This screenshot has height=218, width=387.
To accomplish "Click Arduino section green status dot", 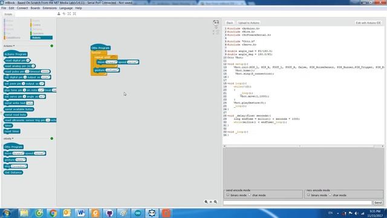I will click(x=52, y=46).
